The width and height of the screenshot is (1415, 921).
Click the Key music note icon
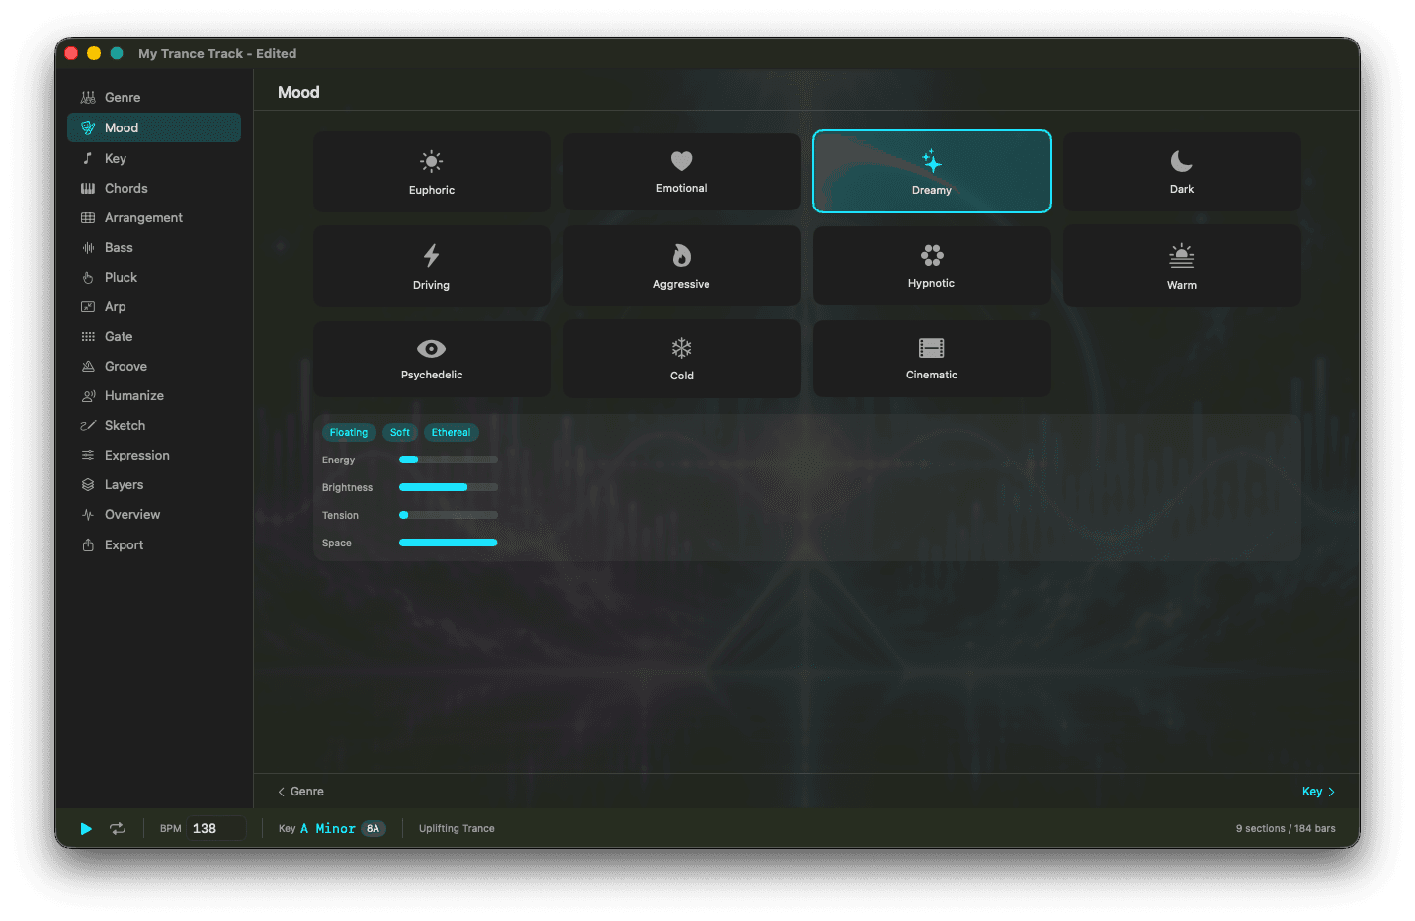(x=88, y=158)
